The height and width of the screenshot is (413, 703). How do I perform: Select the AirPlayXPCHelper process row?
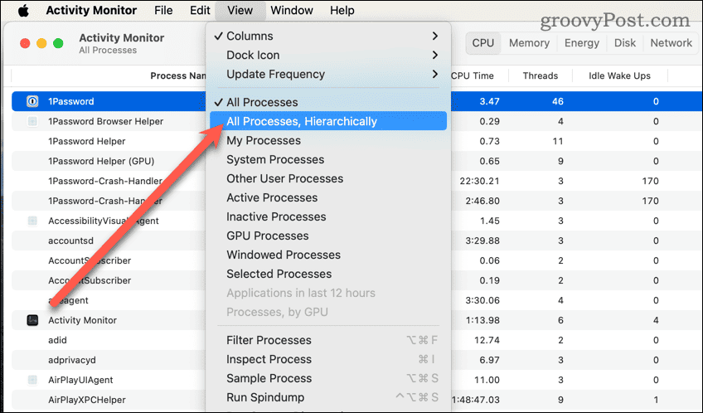(356, 400)
